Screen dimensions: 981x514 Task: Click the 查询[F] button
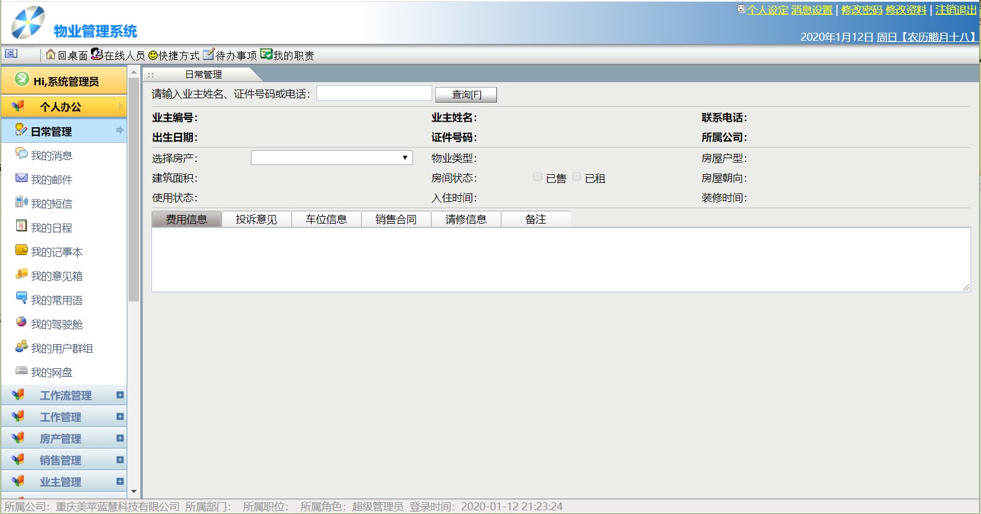466,95
